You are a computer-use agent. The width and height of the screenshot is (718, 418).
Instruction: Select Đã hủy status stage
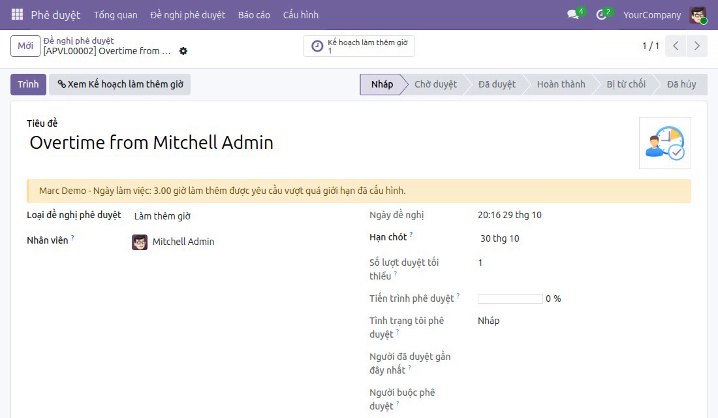coord(681,84)
